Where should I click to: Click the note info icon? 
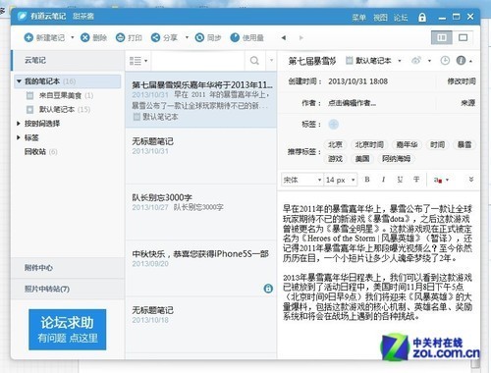tap(461, 61)
